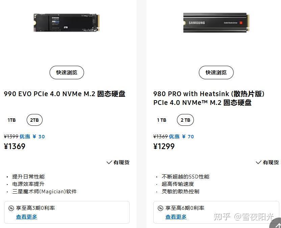Open 查看更多 link under 980 PRO
281x228 pixels.
tap(176, 217)
